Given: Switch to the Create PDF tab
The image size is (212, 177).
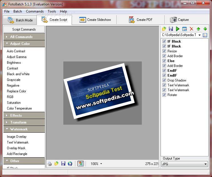Looking at the screenshot, I should [141, 20].
